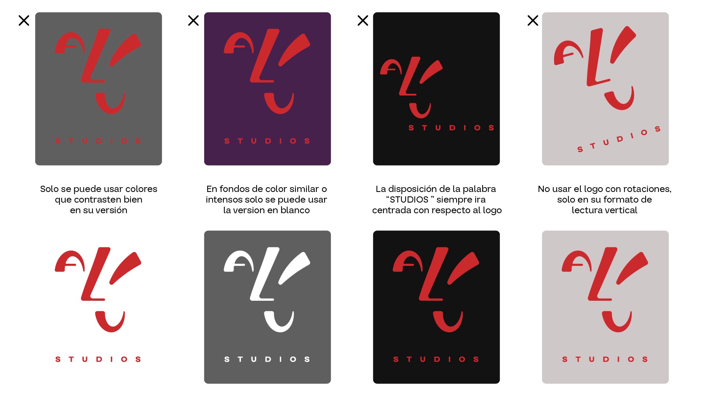This screenshot has height=396, width=704.
Task: Click the white STUDIOS text on gray card
Action: (x=267, y=359)
